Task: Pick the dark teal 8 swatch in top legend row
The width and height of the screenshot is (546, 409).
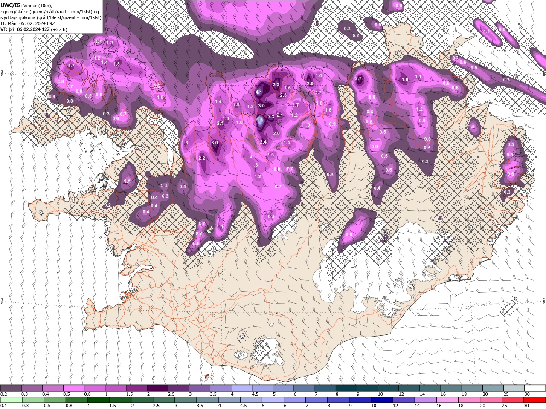Action: pos(346,388)
